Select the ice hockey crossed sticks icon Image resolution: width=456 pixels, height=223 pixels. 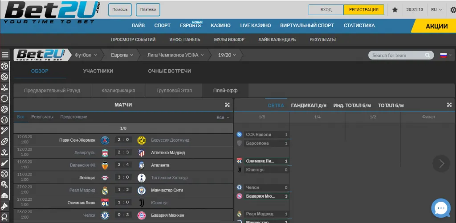point(4,88)
